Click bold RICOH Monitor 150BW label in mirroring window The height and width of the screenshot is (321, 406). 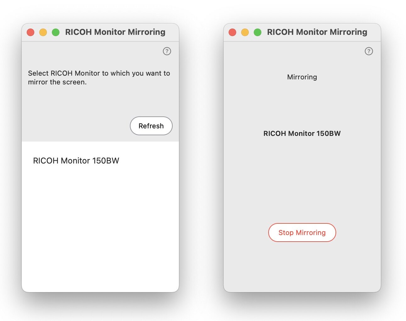pyautogui.click(x=302, y=133)
